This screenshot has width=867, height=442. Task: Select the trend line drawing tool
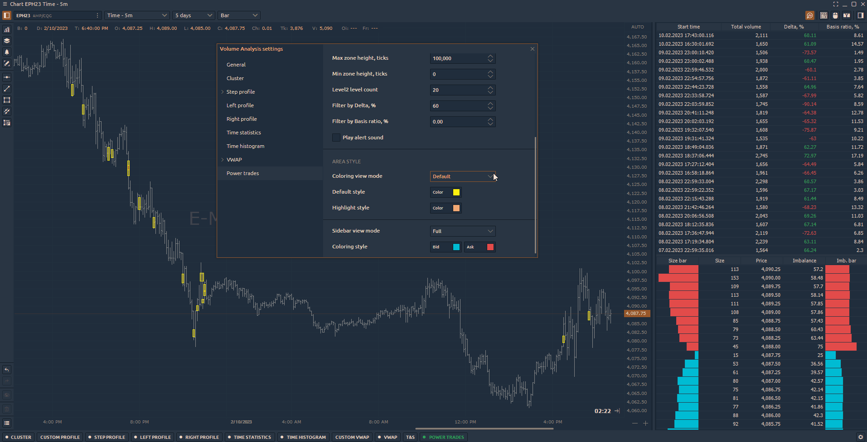7,89
